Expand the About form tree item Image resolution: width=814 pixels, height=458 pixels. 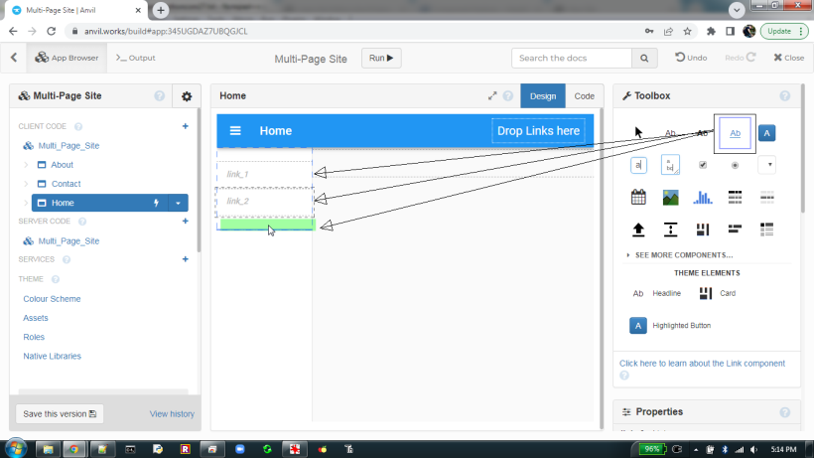tap(26, 165)
